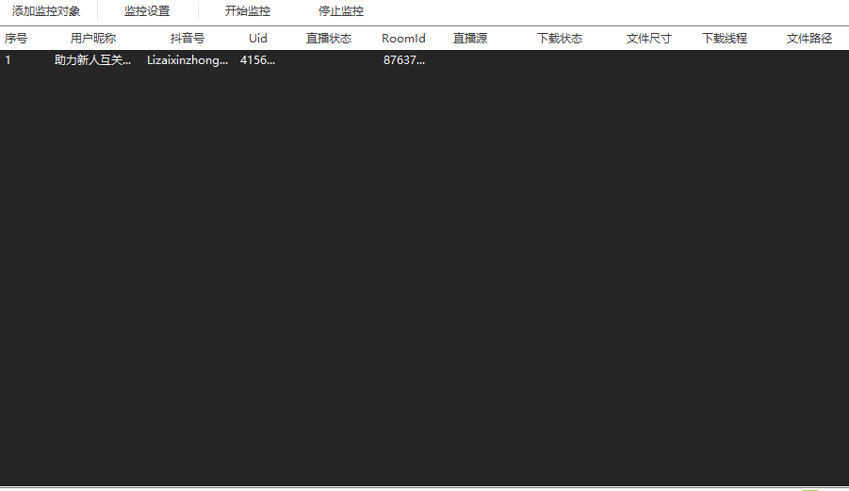Click the 下载线程 column header
Viewport: 849px width, 491px height.
(725, 39)
